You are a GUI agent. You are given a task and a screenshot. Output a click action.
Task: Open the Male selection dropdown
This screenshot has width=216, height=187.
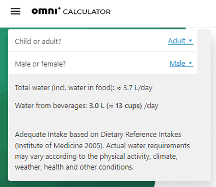[x=181, y=63]
